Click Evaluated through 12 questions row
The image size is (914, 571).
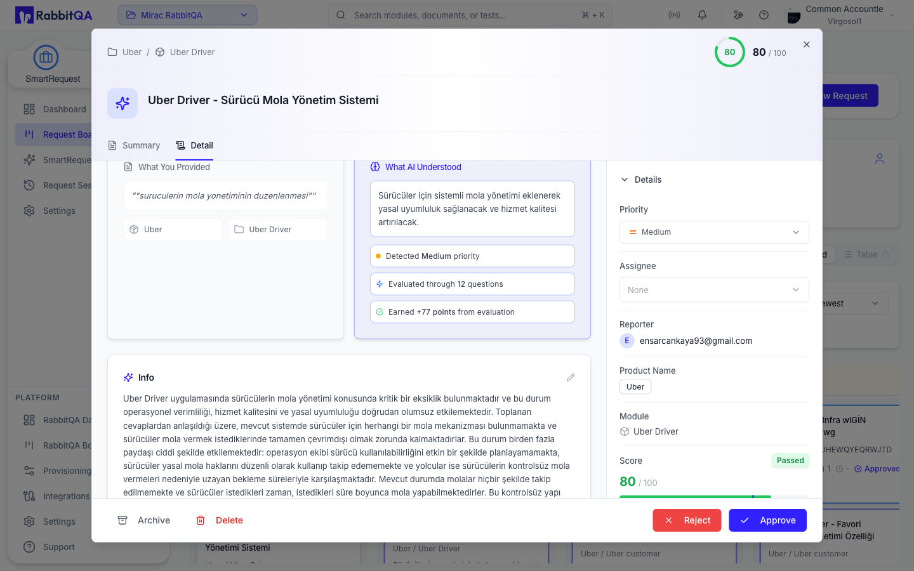pos(472,284)
